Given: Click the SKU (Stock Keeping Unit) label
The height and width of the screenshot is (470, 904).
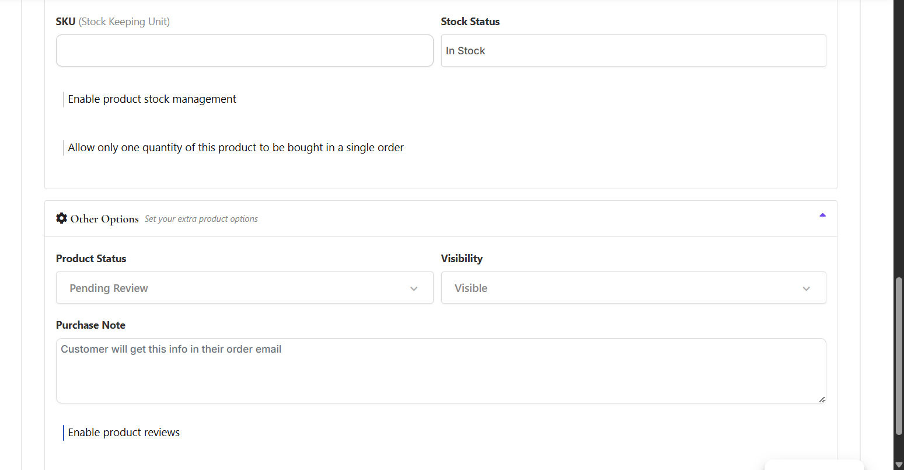Looking at the screenshot, I should (113, 22).
